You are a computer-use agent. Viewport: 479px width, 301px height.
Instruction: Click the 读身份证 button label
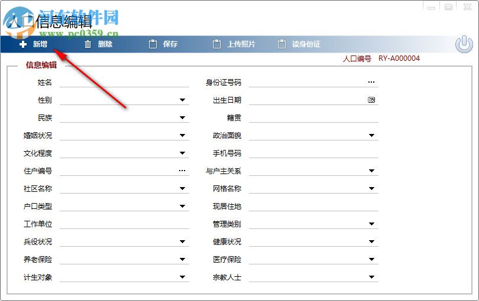(x=306, y=44)
